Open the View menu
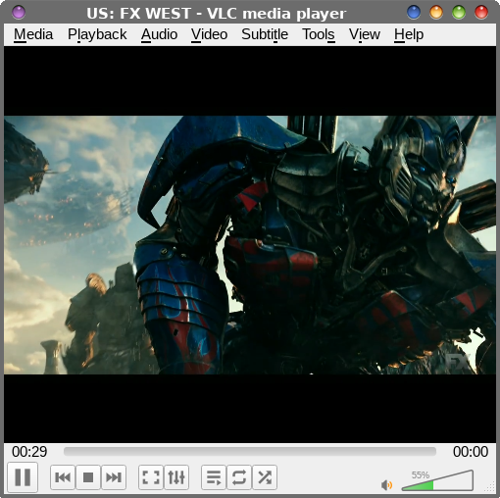 [365, 34]
